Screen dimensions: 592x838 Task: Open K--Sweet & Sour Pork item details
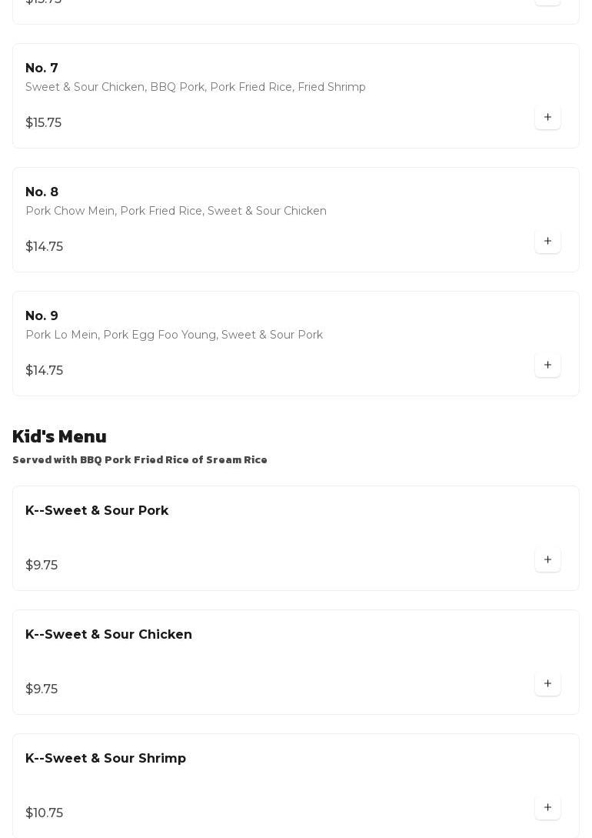pyautogui.click(x=97, y=511)
